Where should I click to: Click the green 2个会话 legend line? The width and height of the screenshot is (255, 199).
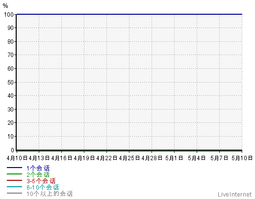14,174
